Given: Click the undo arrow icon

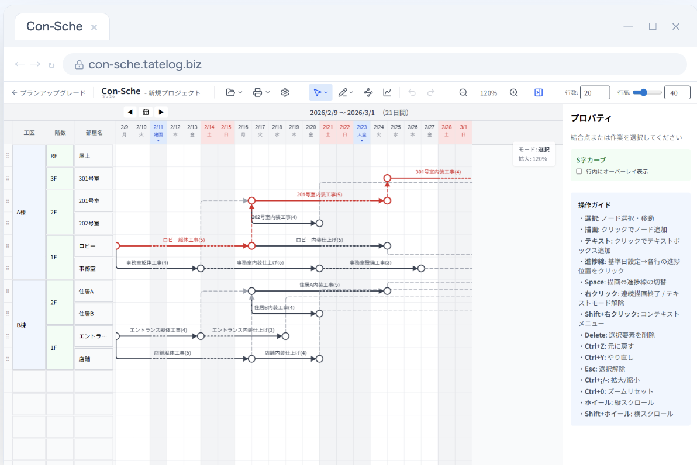Looking at the screenshot, I should tap(412, 92).
